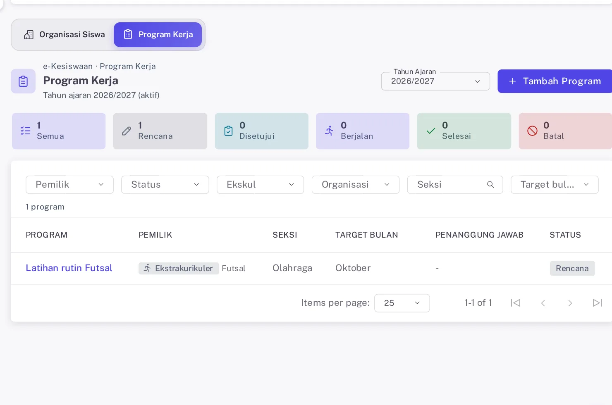Click the SEKSI column header
Viewport: 612px width, 405px height.
[x=285, y=235]
